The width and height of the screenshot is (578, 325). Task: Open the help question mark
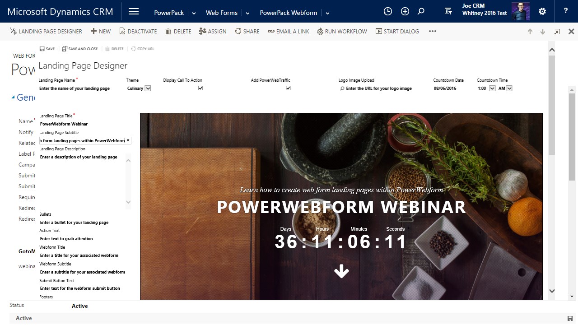coord(566,11)
